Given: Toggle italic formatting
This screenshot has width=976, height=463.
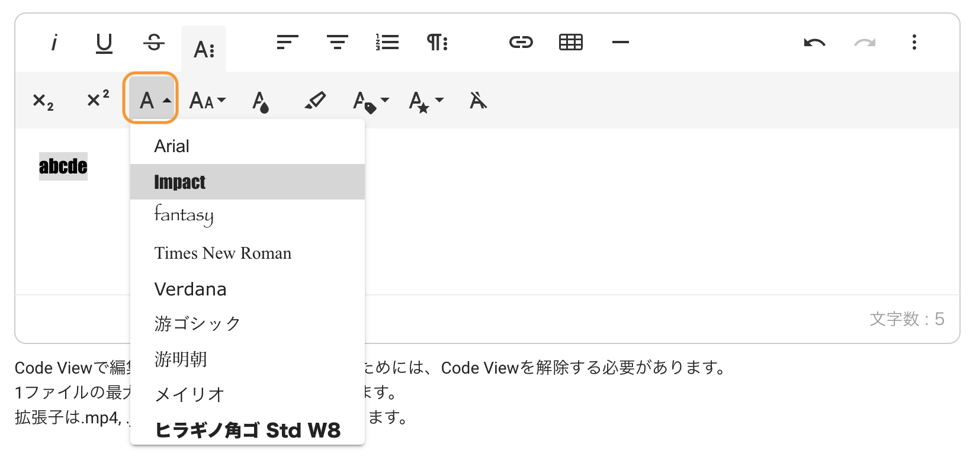Looking at the screenshot, I should point(54,43).
